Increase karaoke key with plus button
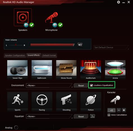Screen dimensions: 133x131 [124, 110]
